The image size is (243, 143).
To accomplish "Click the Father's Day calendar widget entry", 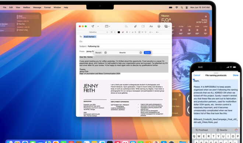I will coord(23,30).
